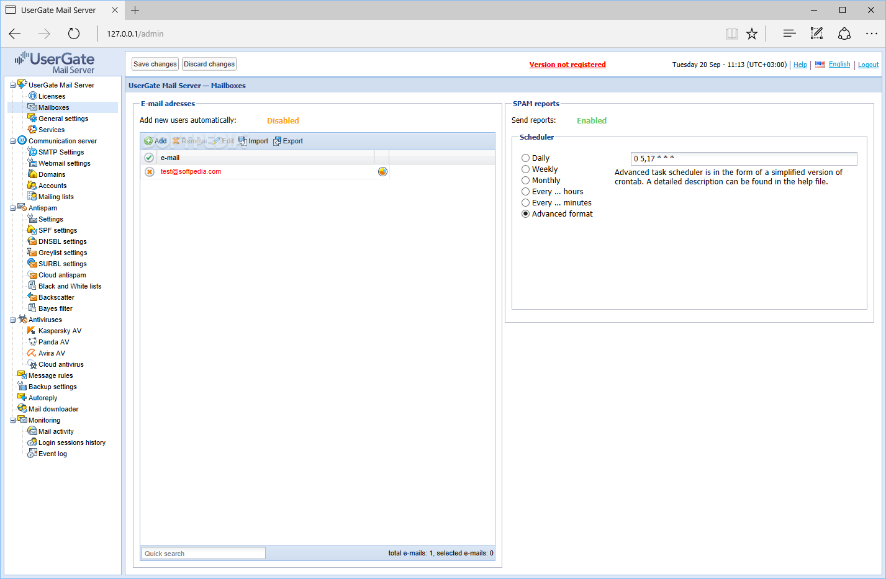Click the English language link
The width and height of the screenshot is (886, 579).
click(839, 64)
